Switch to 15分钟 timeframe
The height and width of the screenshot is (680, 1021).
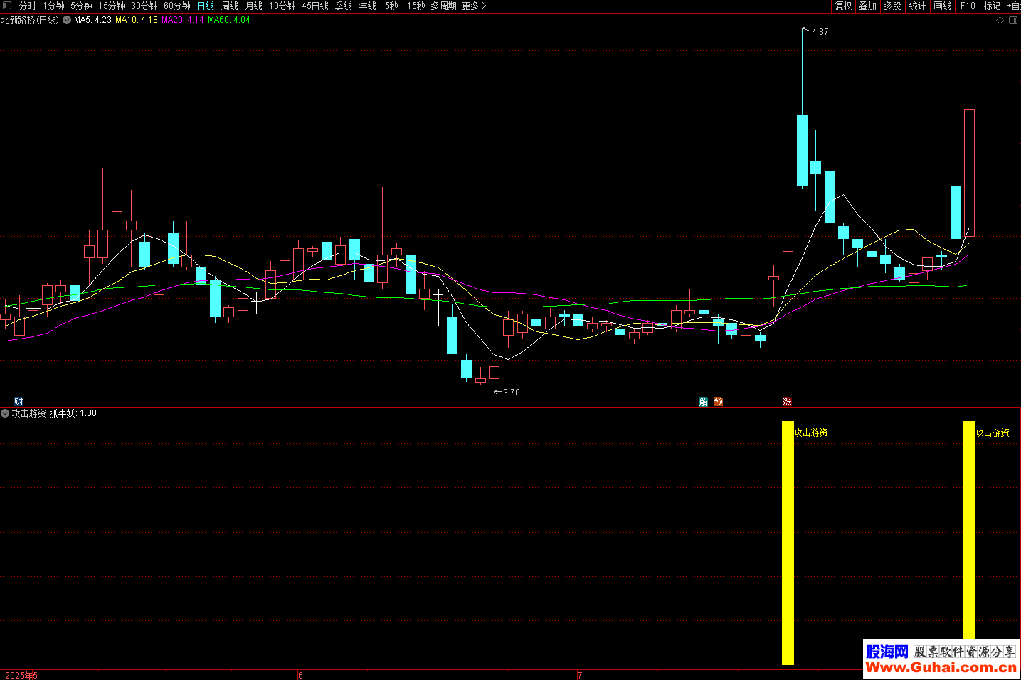[x=112, y=6]
